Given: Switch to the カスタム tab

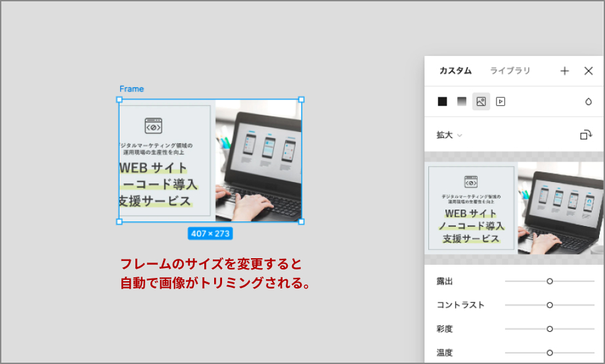Looking at the screenshot, I should click(455, 71).
